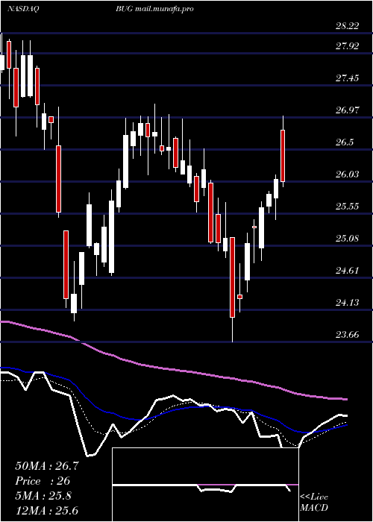Click the MACD inset chart box
This screenshot has width=373, height=522.
(205, 485)
